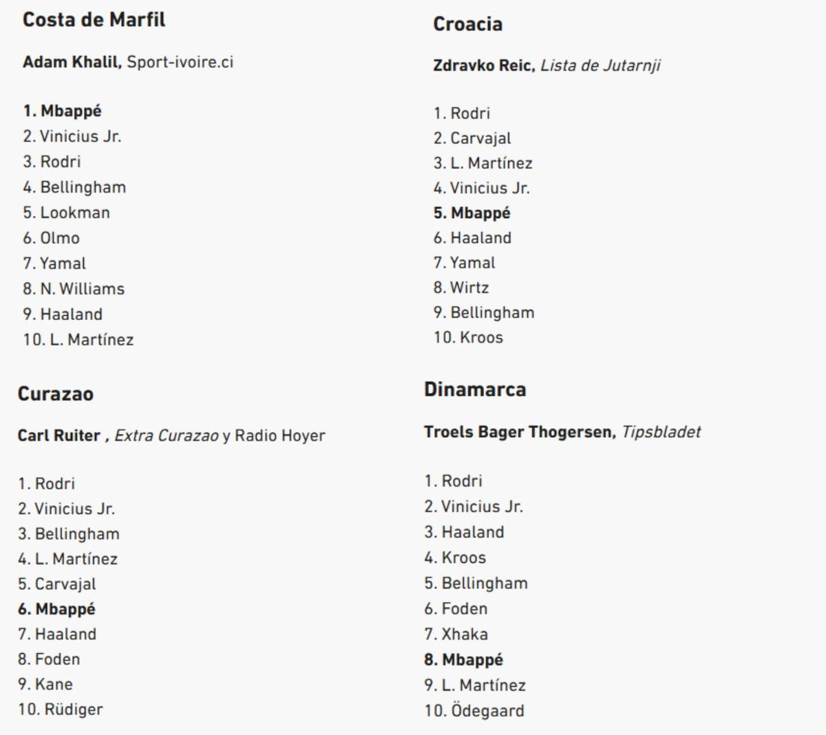Screen dimensions: 826x735
Task: Click the '5. Lookman' list entry
Action: (66, 213)
